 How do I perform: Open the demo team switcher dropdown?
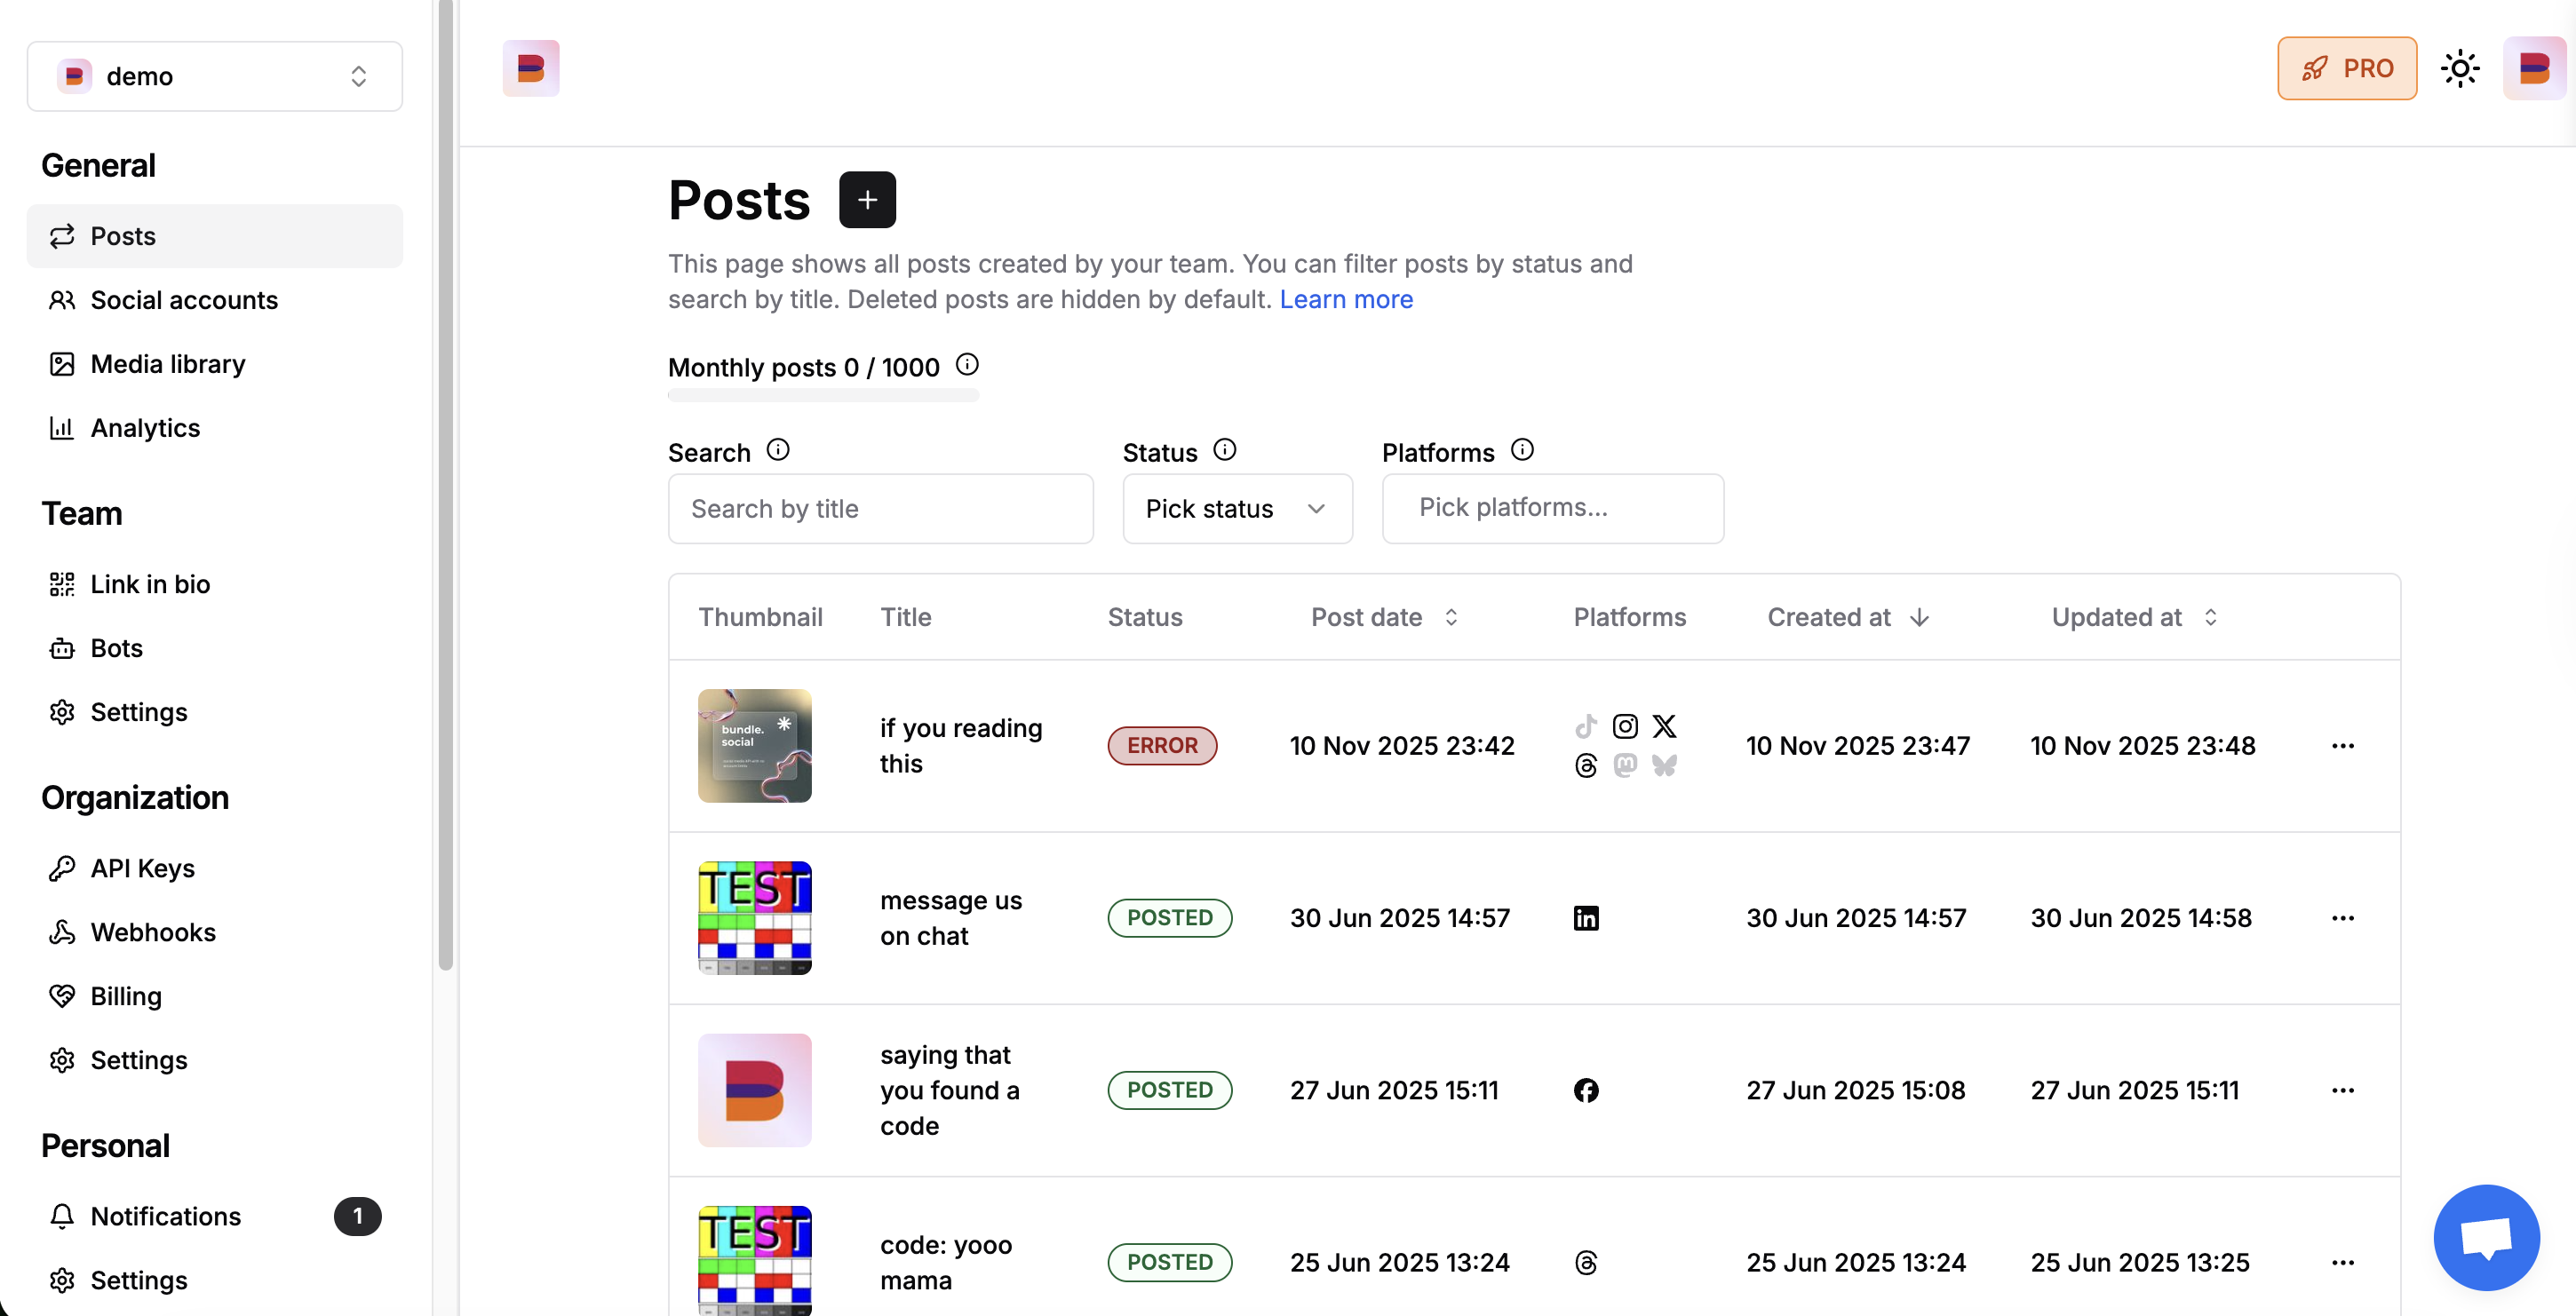click(x=214, y=76)
